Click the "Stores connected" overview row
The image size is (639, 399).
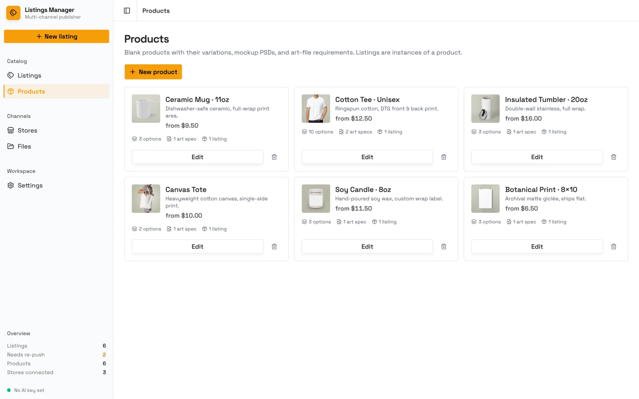pyautogui.click(x=56, y=372)
